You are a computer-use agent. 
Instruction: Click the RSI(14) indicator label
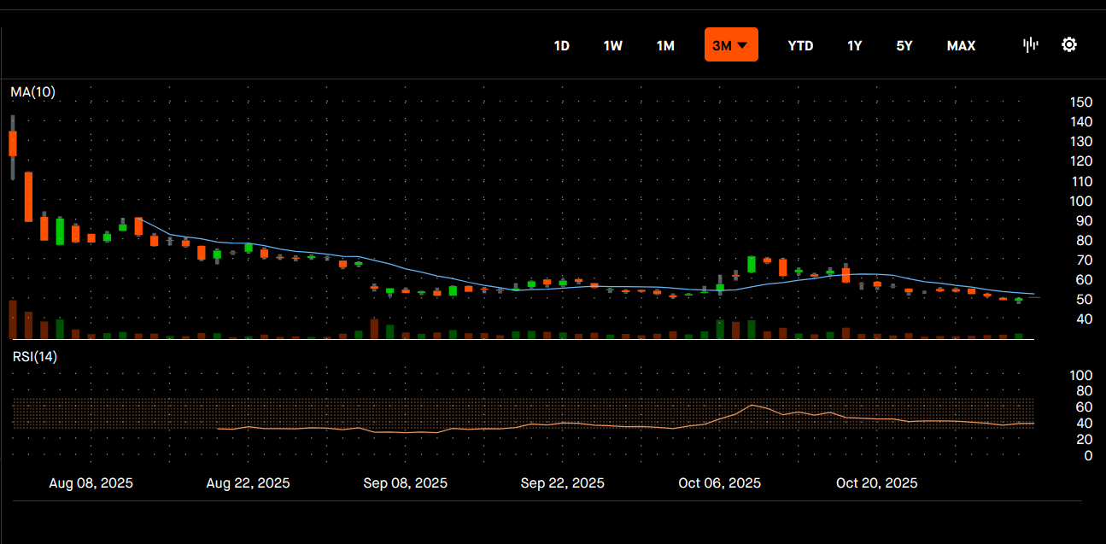pos(35,357)
